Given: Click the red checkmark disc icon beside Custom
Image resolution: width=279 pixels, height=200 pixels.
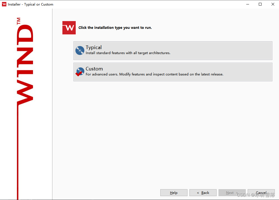Looking at the screenshot, I should [80, 71].
